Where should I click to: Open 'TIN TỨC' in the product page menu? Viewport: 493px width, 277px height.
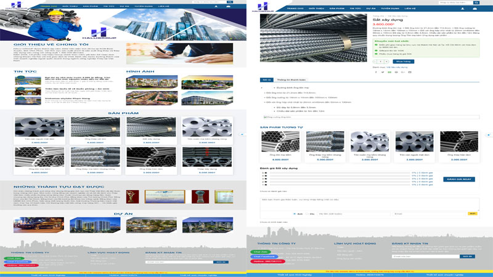pyautogui.click(x=356, y=9)
